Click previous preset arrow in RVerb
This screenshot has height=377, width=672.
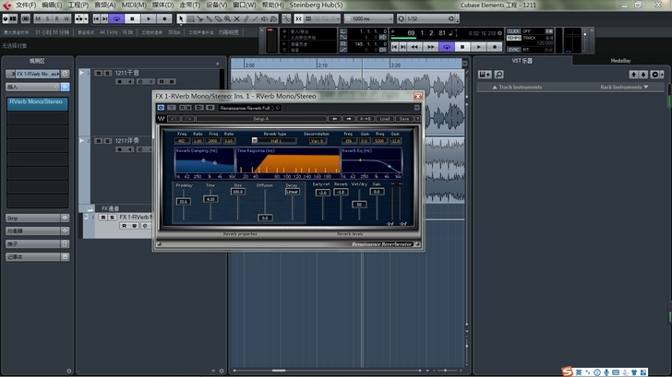[x=335, y=119]
